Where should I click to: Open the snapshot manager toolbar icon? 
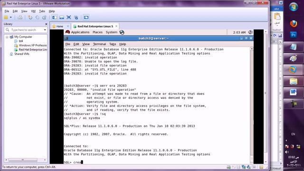click(x=44, y=18)
